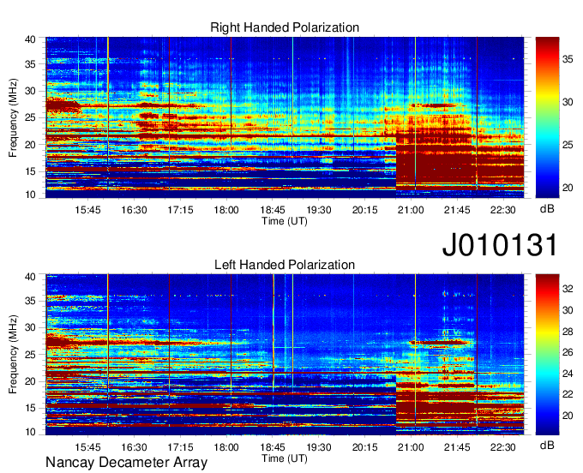The image size is (583, 473).
Task: Click the 10 MHz tick on the right-handed plot
Action: (30, 195)
